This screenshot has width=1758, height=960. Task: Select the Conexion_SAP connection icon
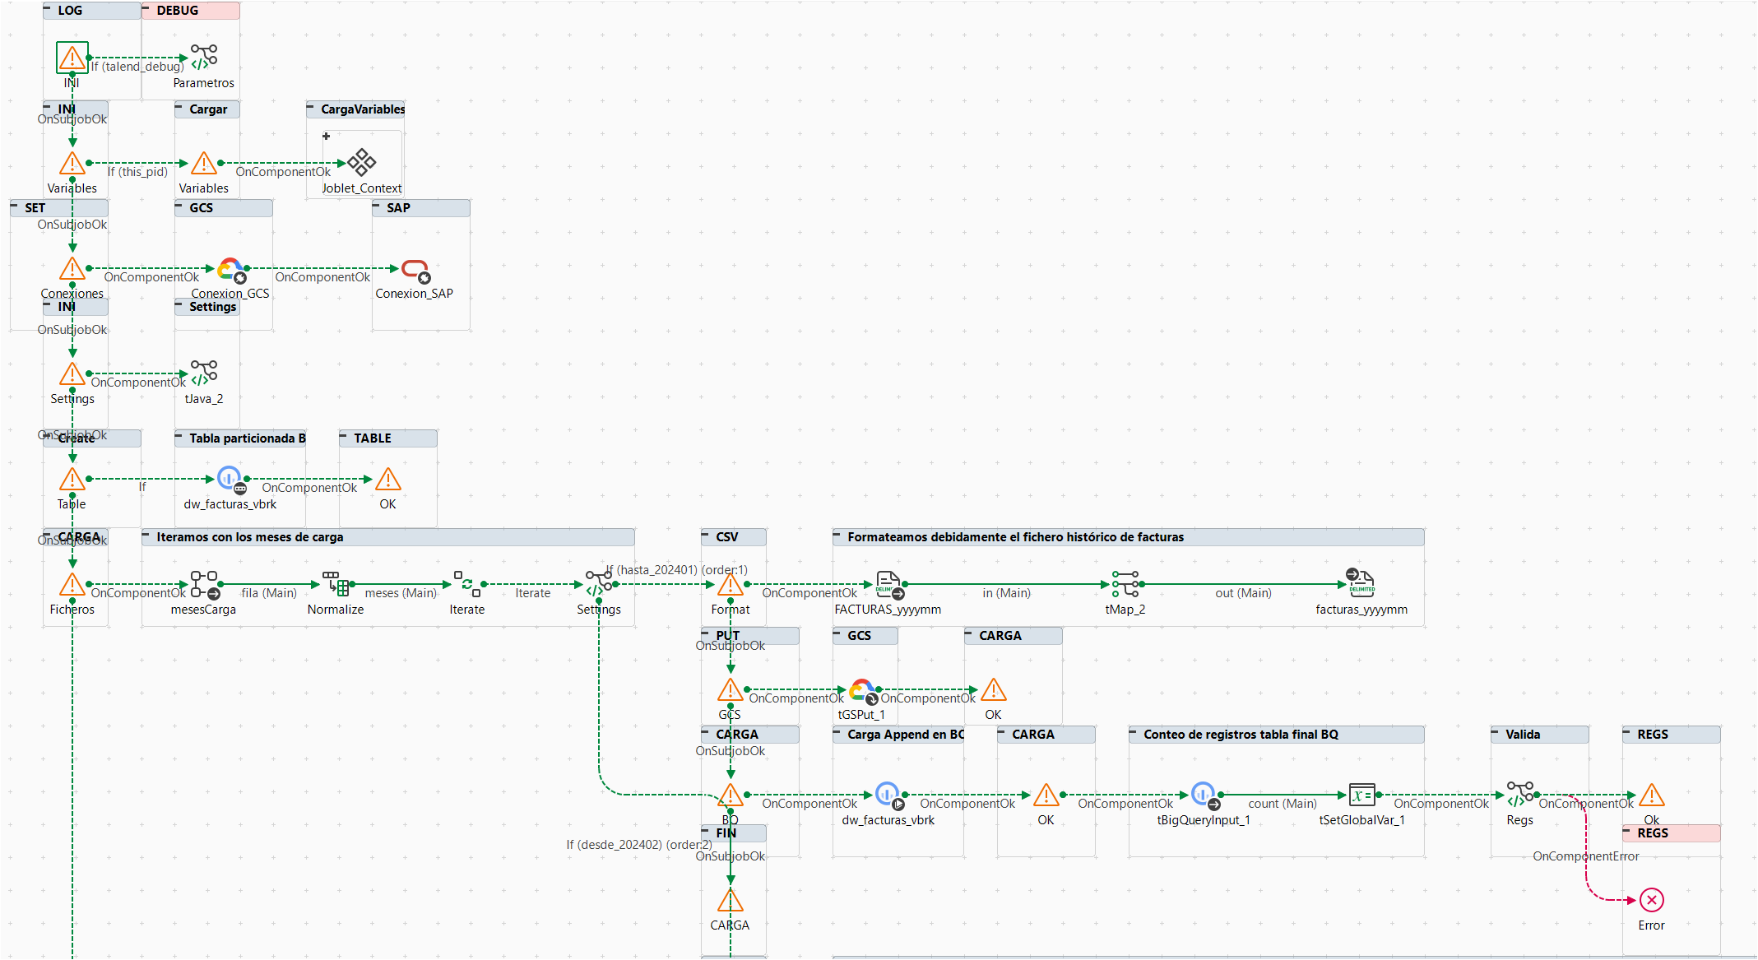pos(415,270)
